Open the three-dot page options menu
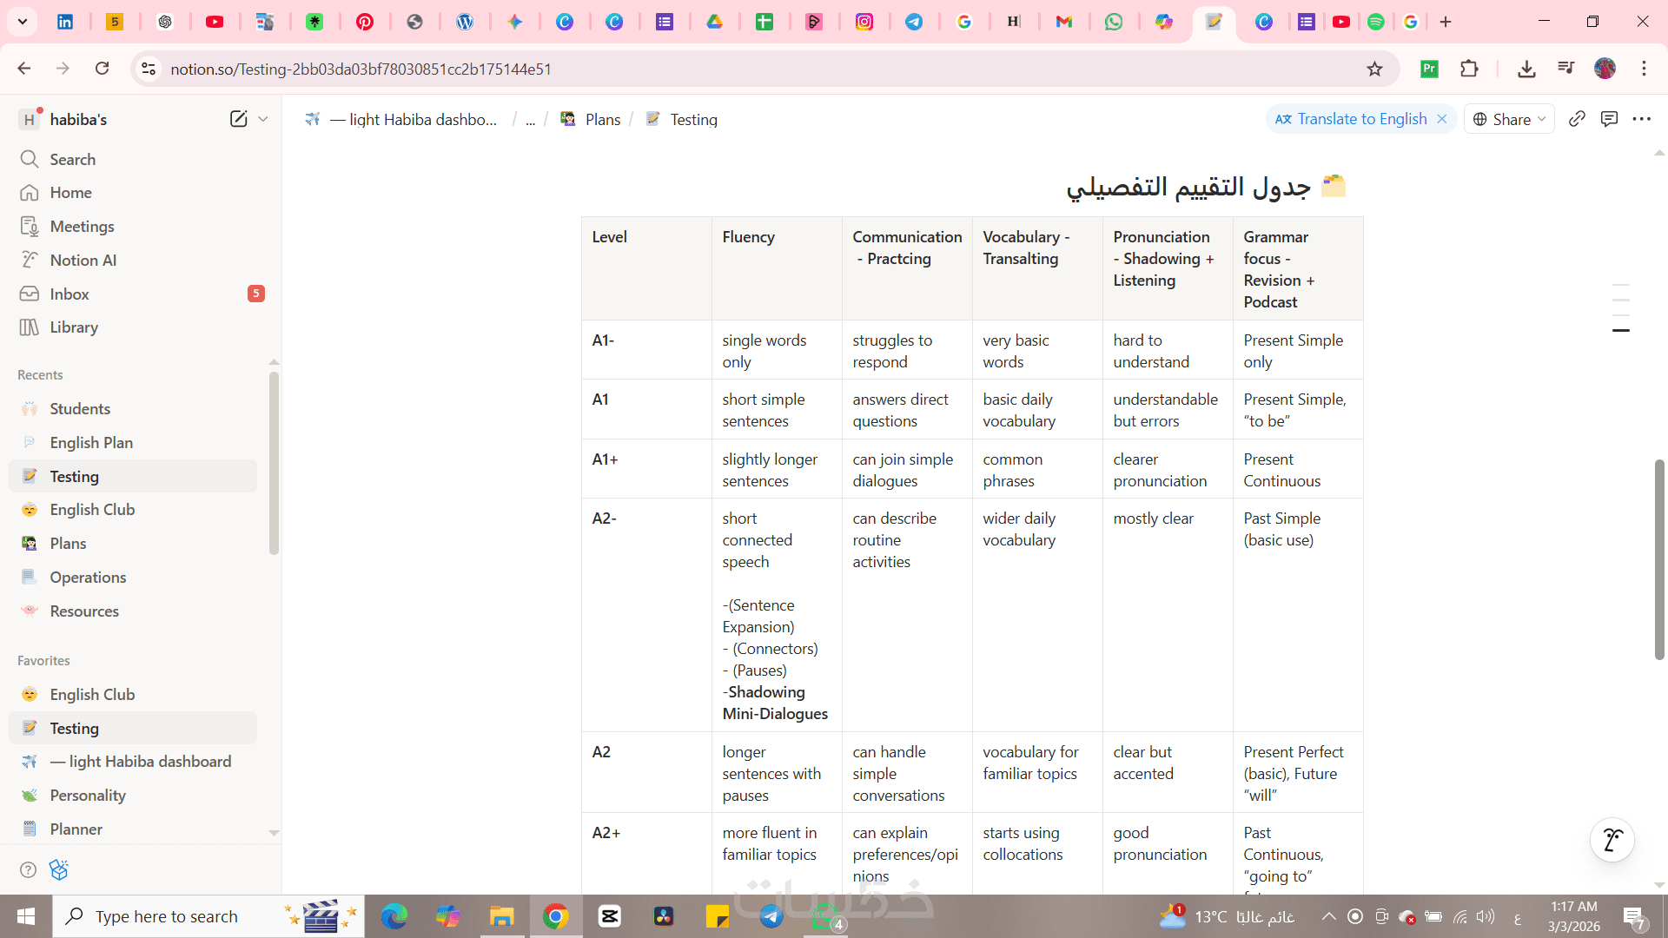Screen dimensions: 1668x938 click(x=1641, y=119)
